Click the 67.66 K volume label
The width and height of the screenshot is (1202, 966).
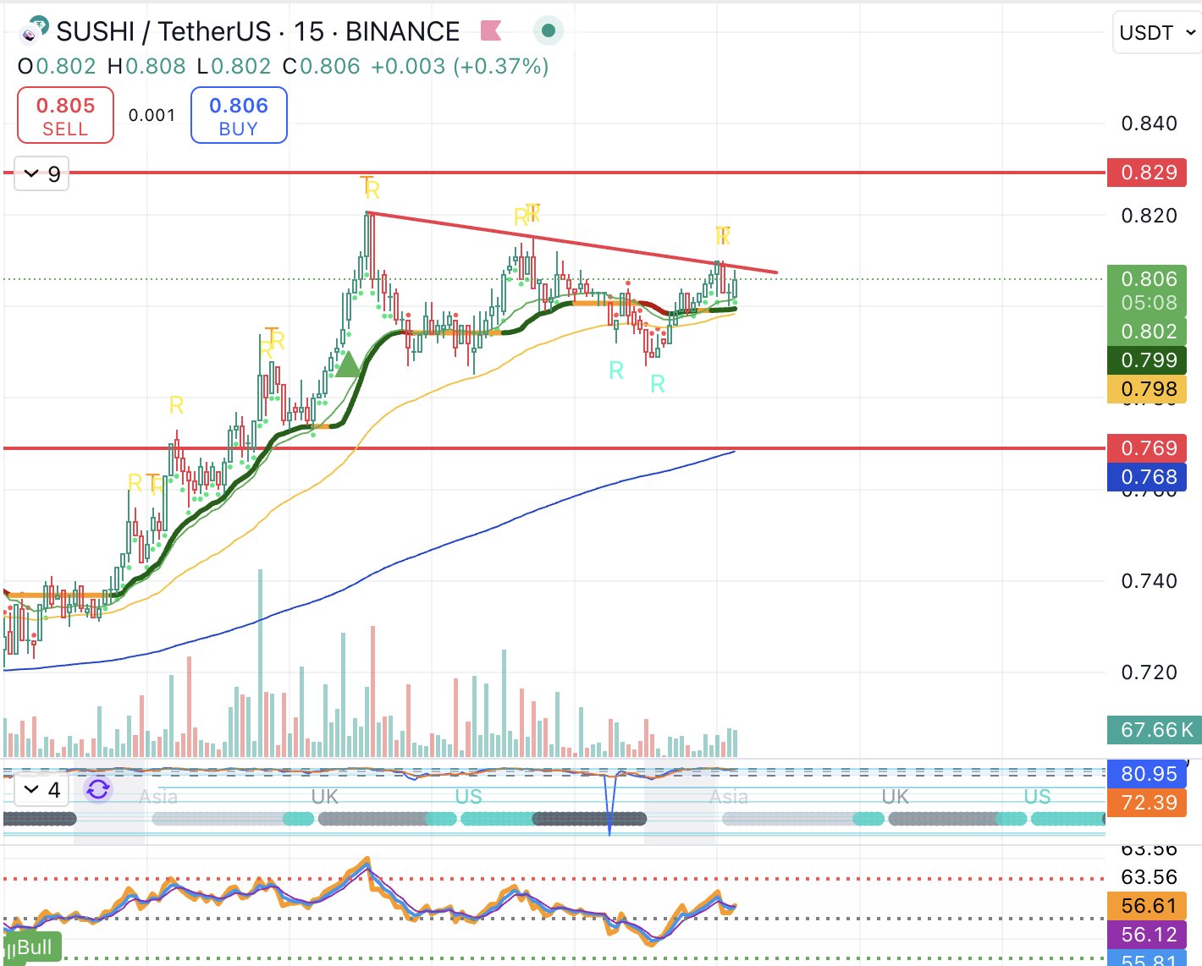tap(1155, 729)
